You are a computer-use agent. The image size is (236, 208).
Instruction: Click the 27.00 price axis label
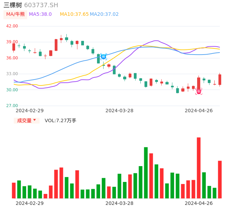coord(12,106)
